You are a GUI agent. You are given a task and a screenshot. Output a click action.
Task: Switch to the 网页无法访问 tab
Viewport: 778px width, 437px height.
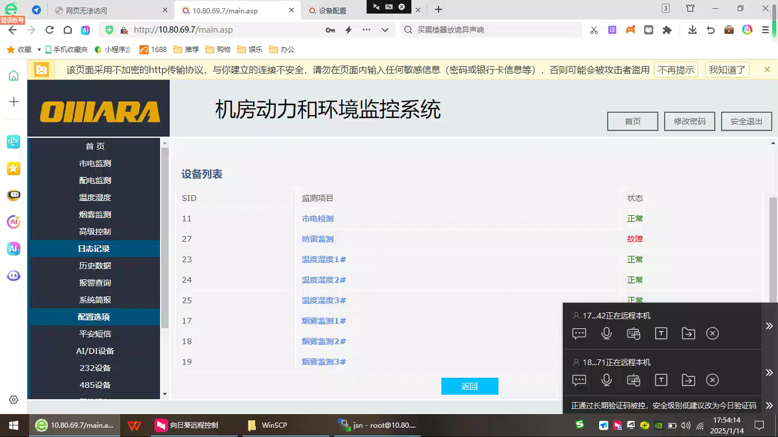(x=111, y=10)
